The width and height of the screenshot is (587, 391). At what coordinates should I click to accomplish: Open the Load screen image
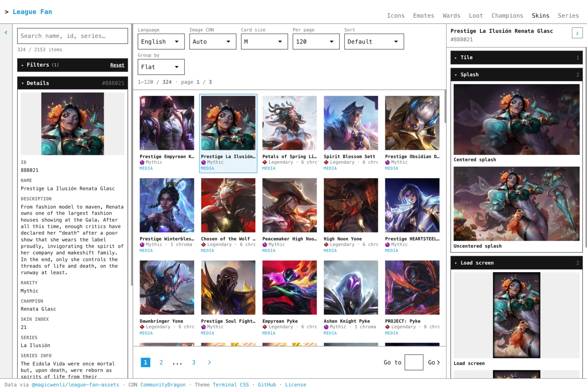pos(516,315)
